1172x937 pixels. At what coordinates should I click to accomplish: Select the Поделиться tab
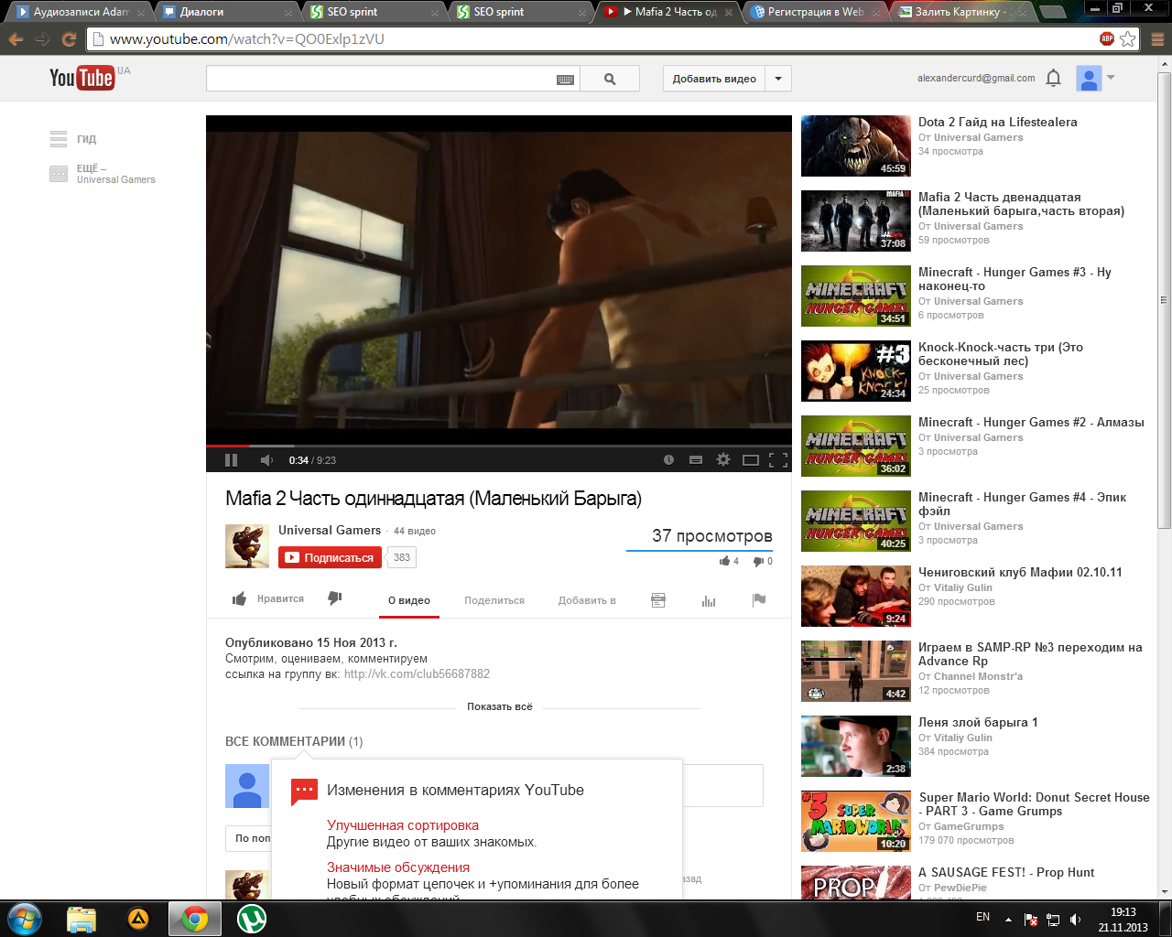point(494,601)
